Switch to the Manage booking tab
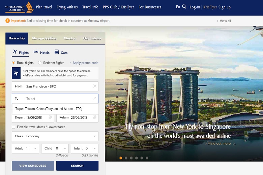 coord(44,38)
